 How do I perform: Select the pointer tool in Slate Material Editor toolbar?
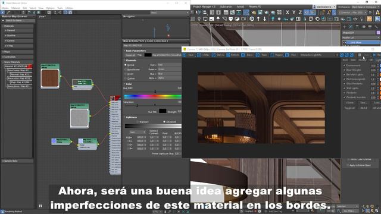click(x=2, y=12)
